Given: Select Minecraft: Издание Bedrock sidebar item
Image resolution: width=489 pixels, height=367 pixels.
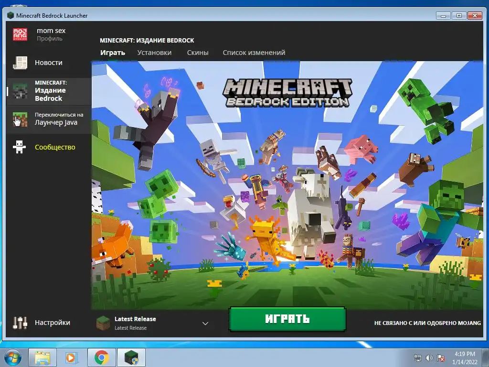Looking at the screenshot, I should pyautogui.click(x=49, y=91).
